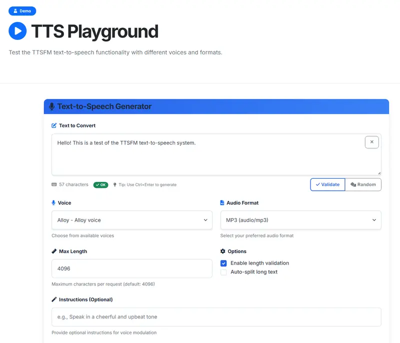
Task: Click the ruler icon beside Max Length
Action: coord(54,252)
